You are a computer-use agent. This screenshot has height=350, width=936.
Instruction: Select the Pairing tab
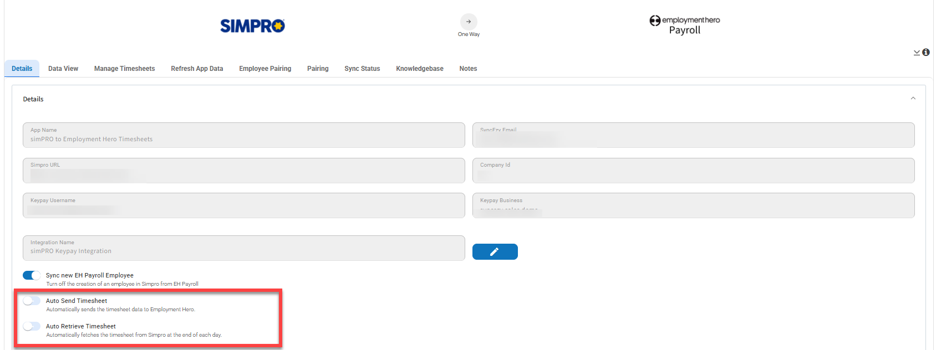click(318, 69)
